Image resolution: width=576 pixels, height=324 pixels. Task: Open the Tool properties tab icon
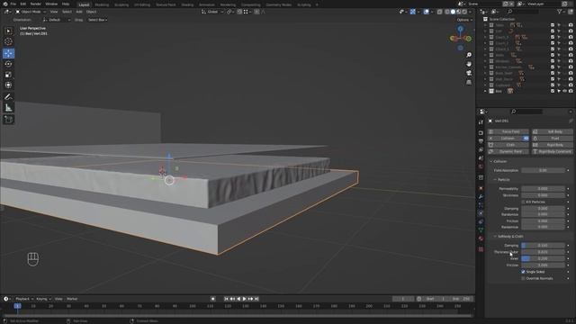pos(481,122)
